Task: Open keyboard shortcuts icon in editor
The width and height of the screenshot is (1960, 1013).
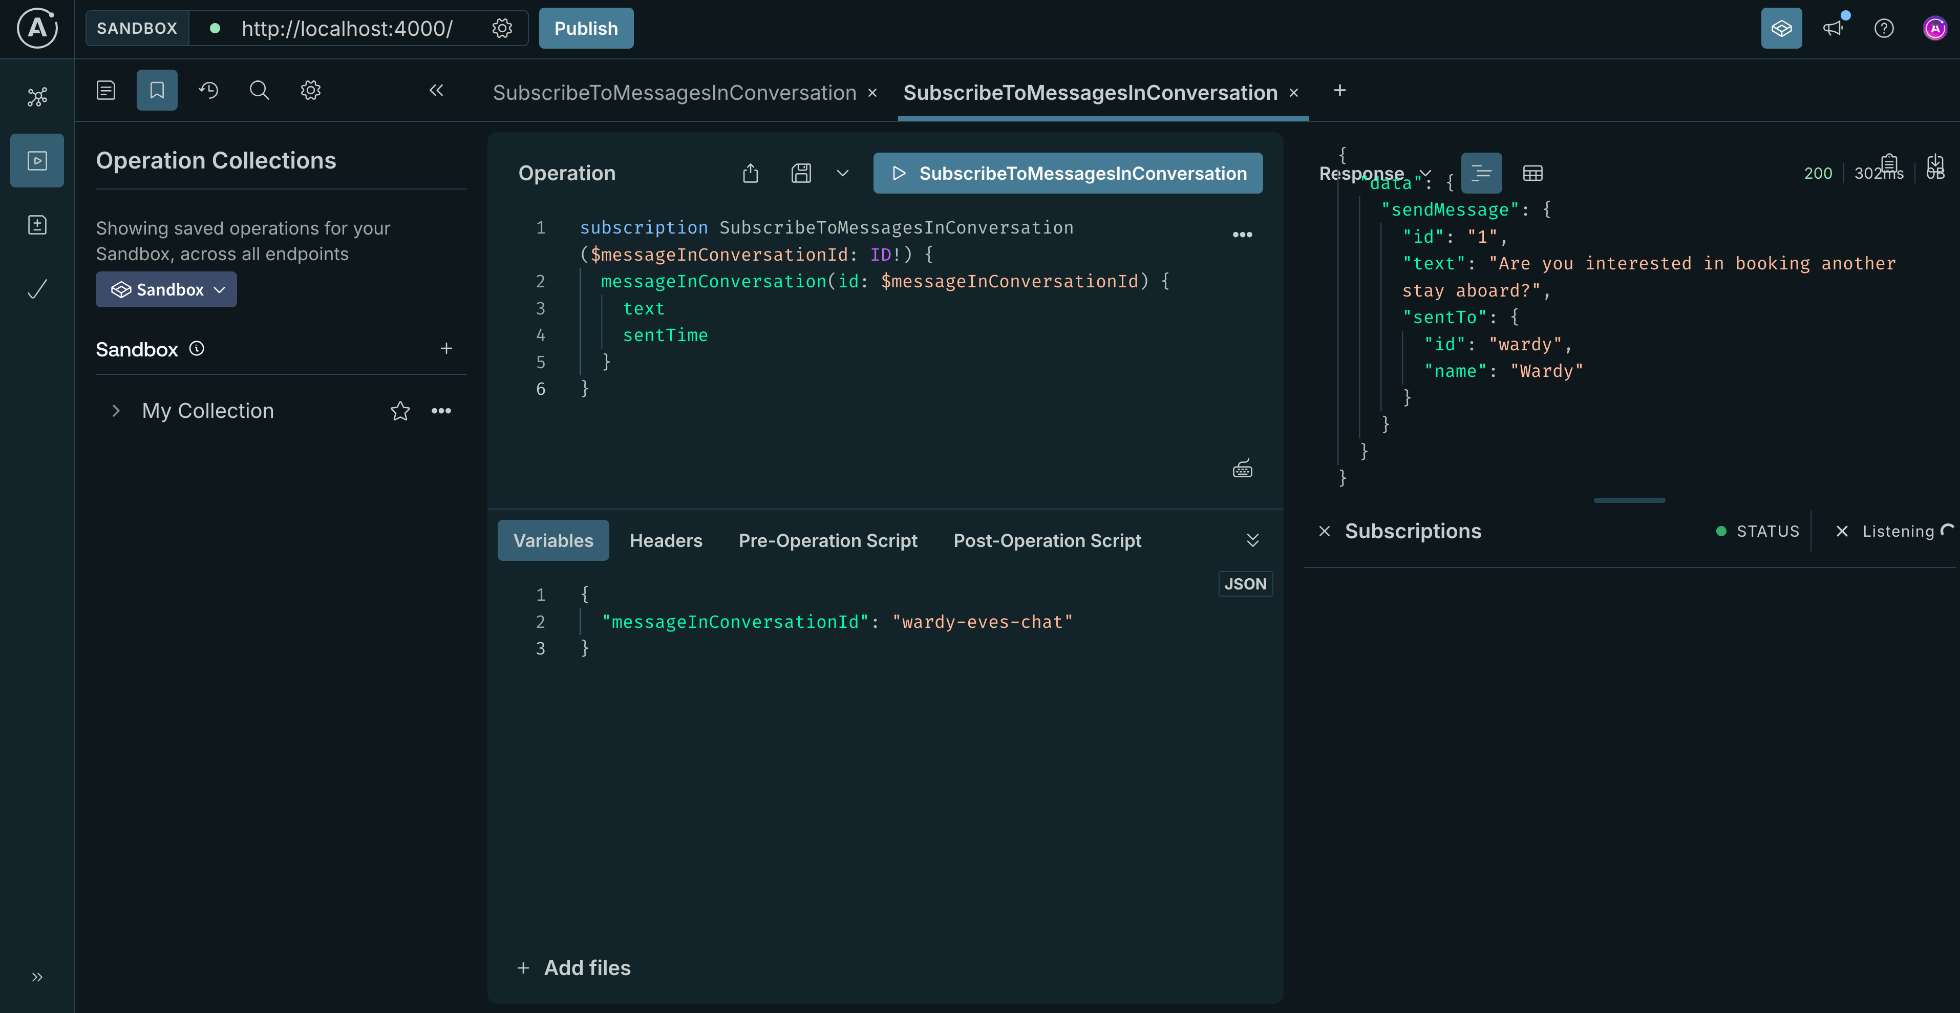Action: click(x=1242, y=469)
